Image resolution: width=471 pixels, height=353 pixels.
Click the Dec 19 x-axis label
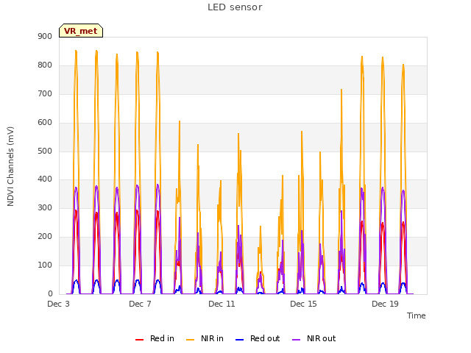coord(385,304)
